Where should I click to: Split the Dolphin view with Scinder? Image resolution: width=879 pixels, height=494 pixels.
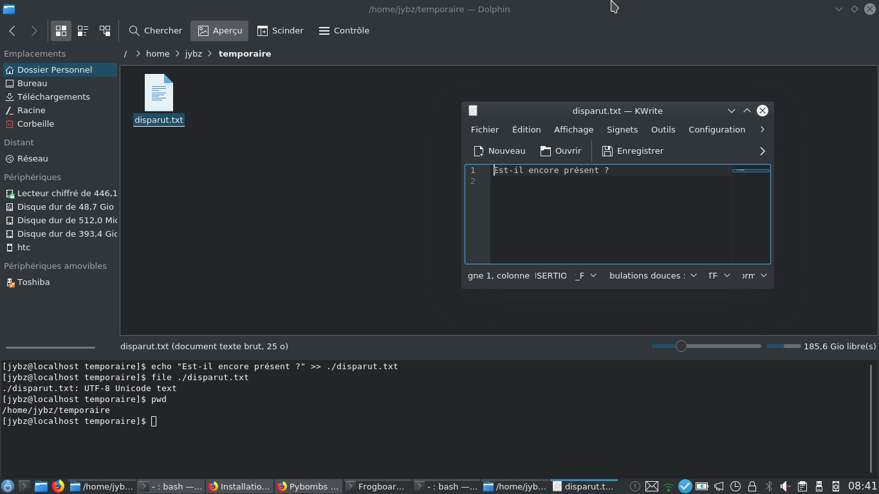coord(281,30)
